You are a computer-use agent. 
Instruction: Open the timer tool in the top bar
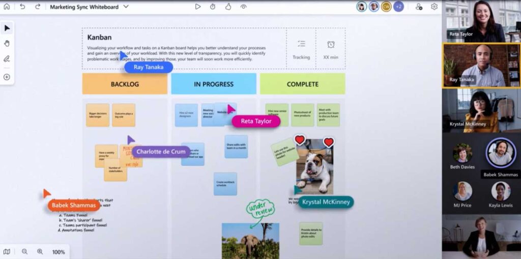pos(213,7)
